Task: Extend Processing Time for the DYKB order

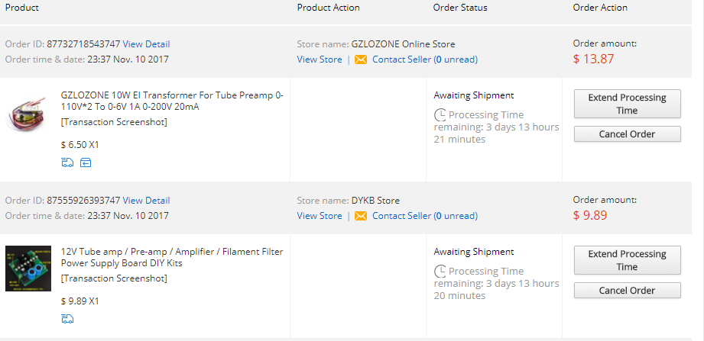Action: [627, 260]
